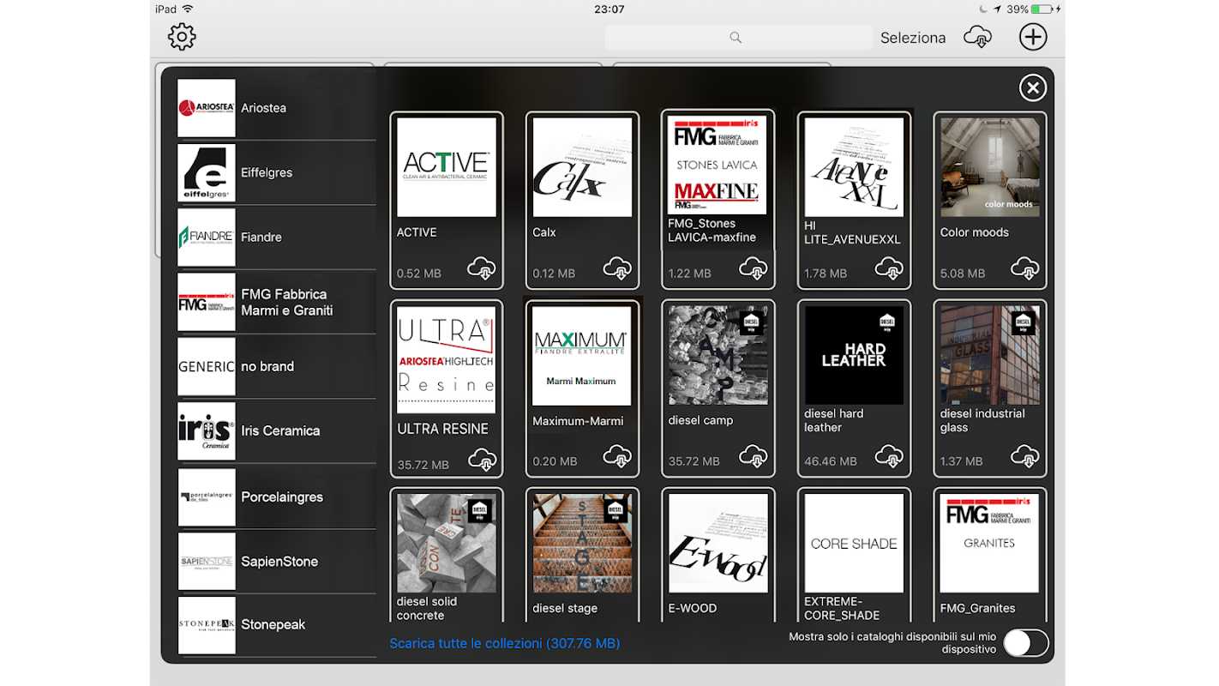
Task: Open the Color moods room thumbnail
Action: [x=990, y=167]
